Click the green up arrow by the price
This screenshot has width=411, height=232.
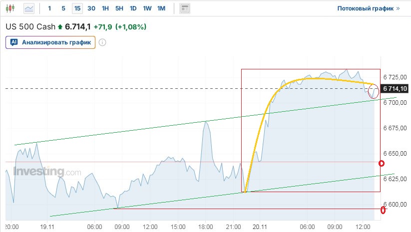click(60, 26)
